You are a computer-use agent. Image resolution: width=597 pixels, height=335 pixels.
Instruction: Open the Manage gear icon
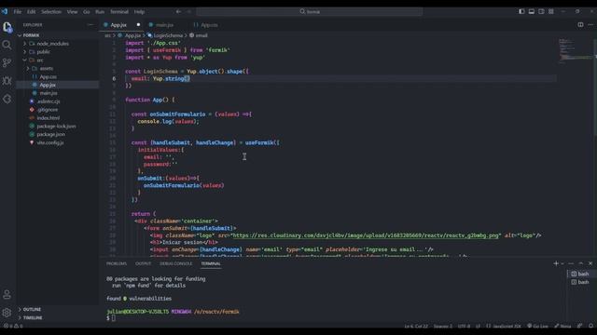pos(7,313)
